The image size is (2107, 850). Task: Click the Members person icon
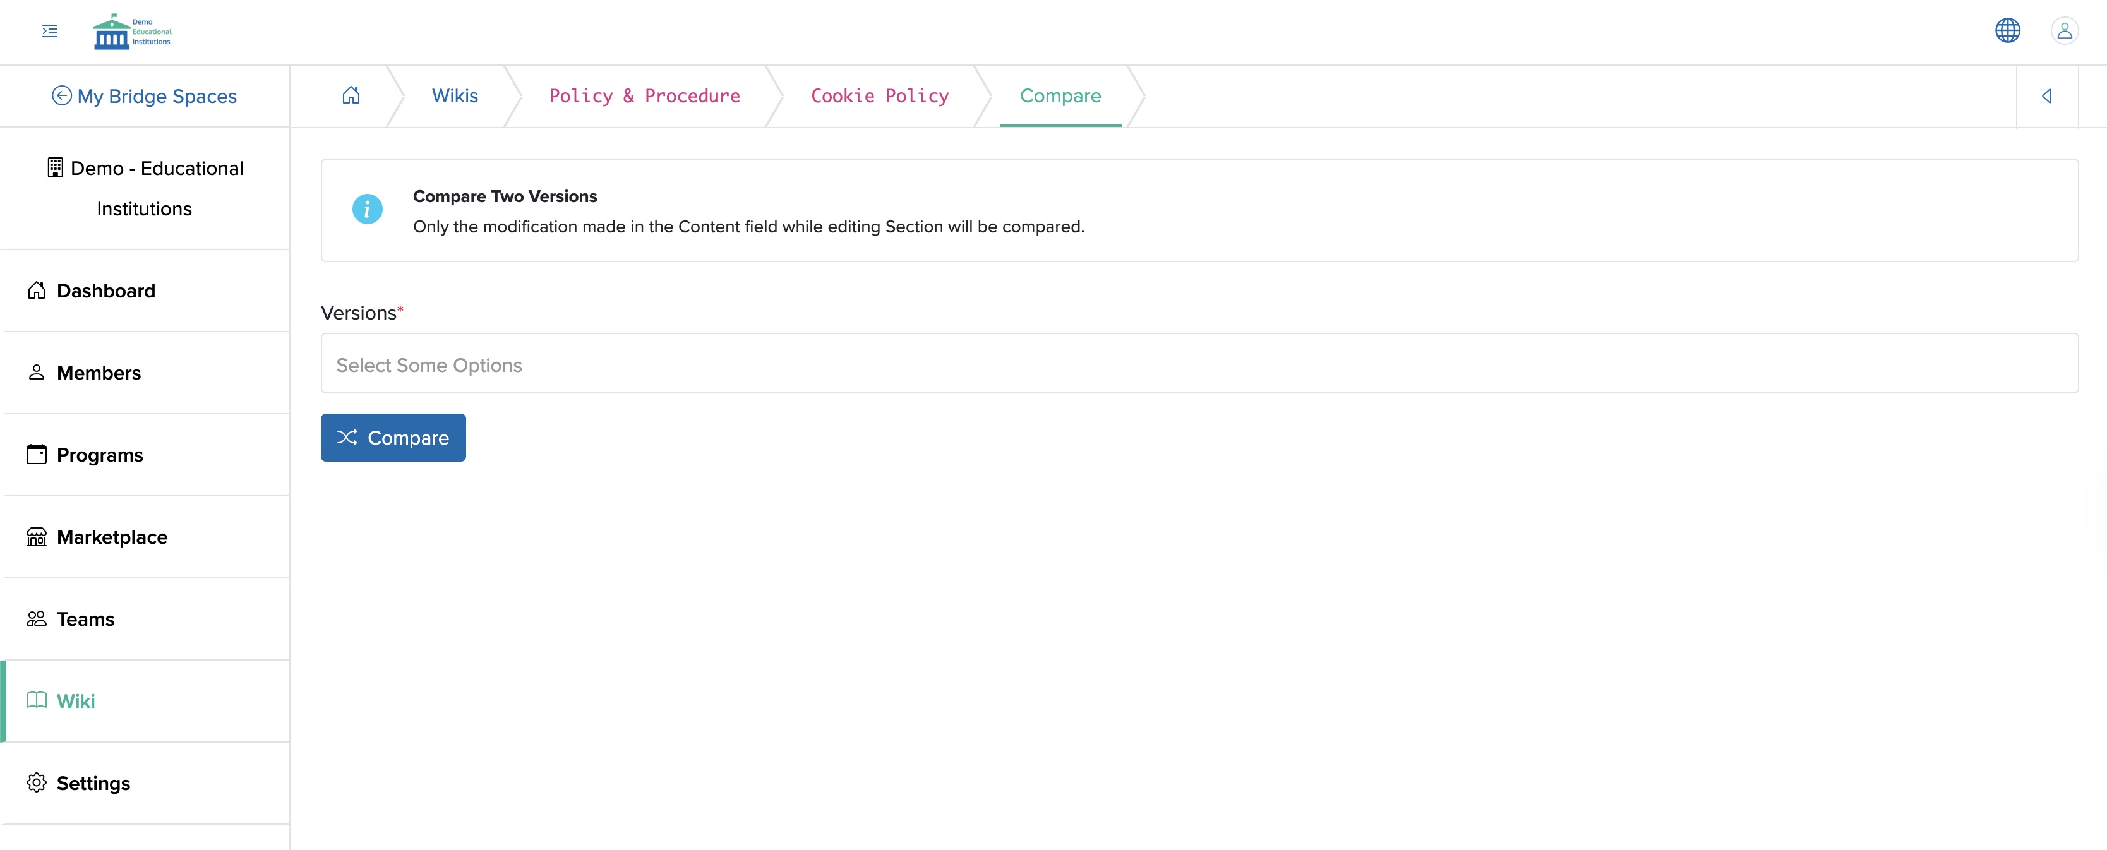(37, 372)
